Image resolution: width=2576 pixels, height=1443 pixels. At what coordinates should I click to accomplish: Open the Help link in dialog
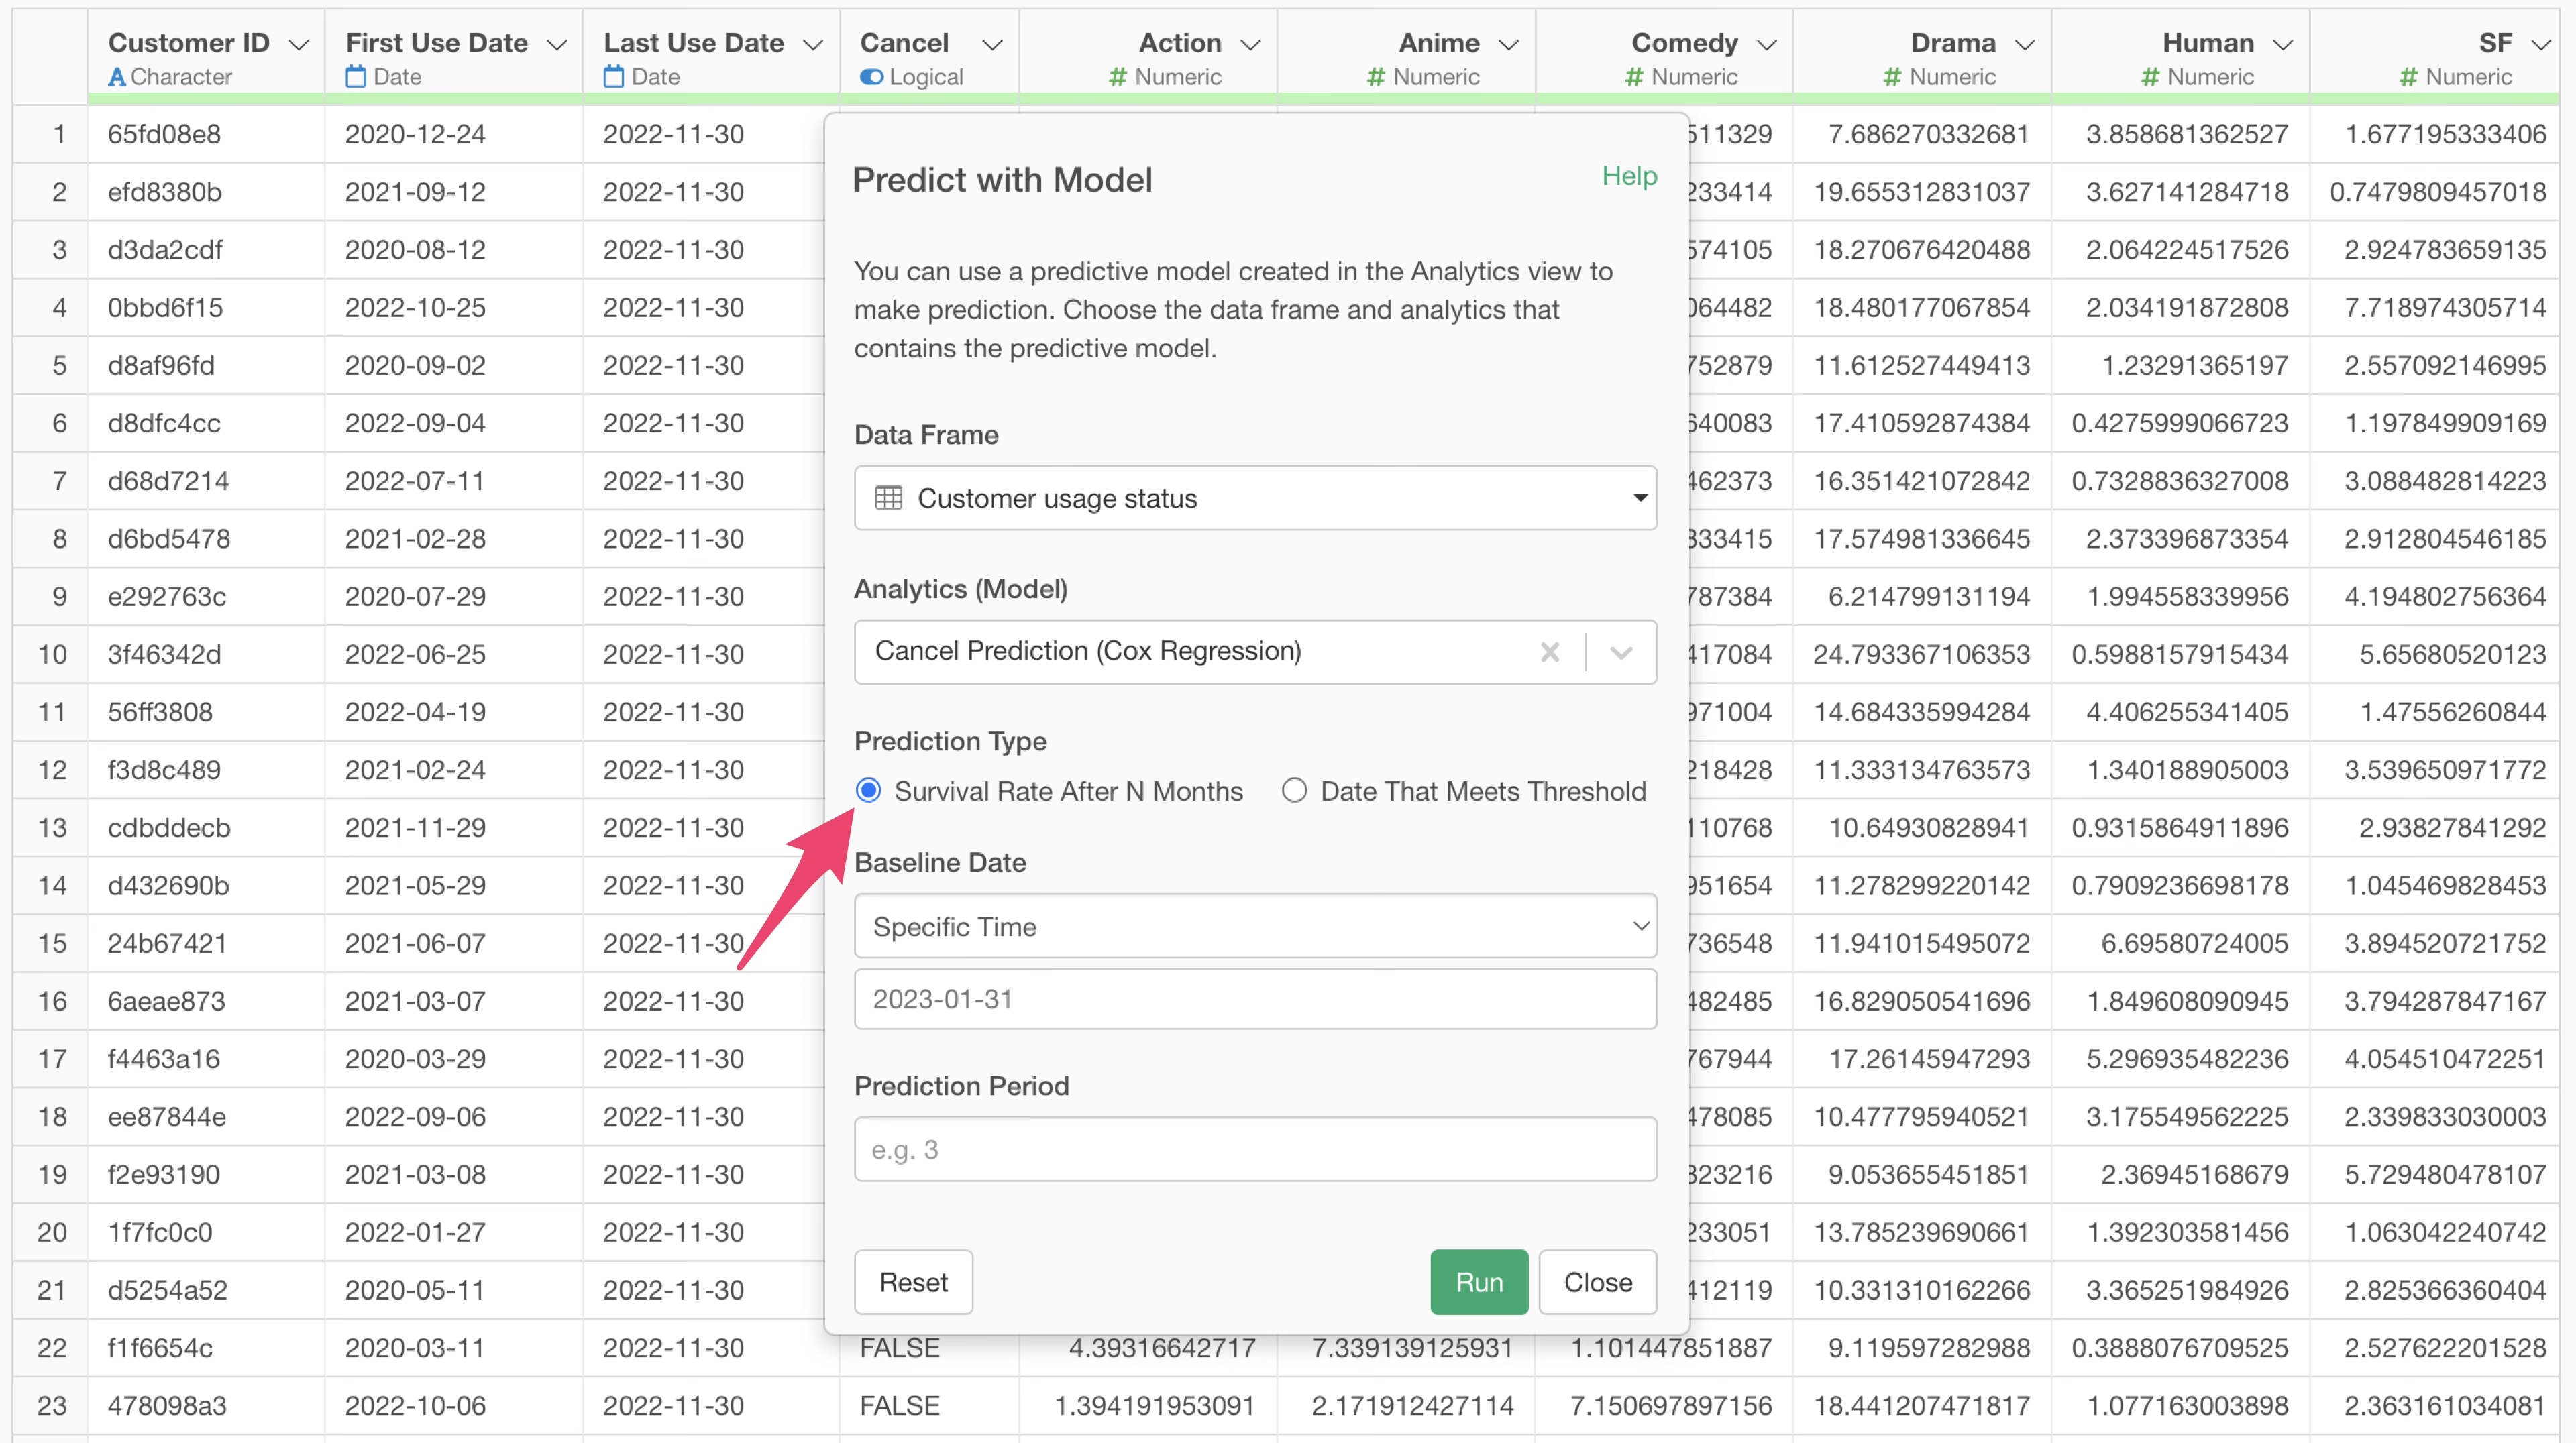pos(1629,176)
